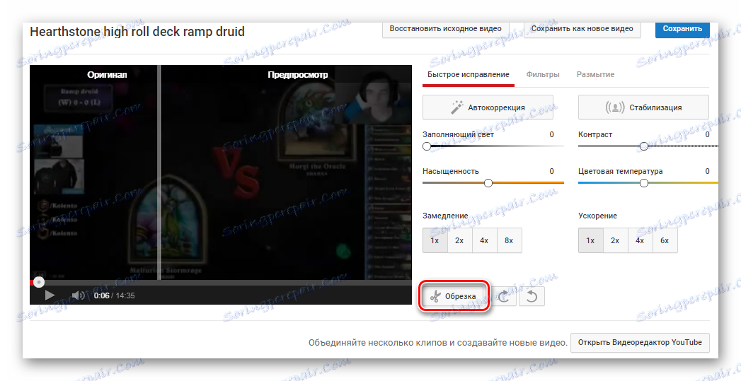
Task: Select 2x under Замедление
Action: (459, 240)
